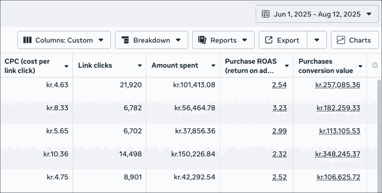The image size is (382, 193).
Task: Click the Export arrow icon
Action: [x=269, y=40]
